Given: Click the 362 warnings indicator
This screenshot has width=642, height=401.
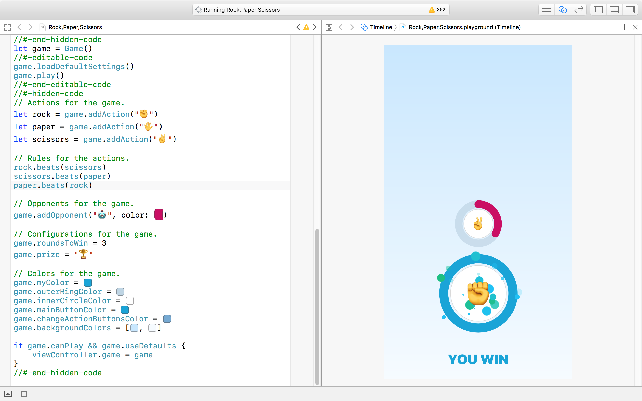Looking at the screenshot, I should coord(437,10).
